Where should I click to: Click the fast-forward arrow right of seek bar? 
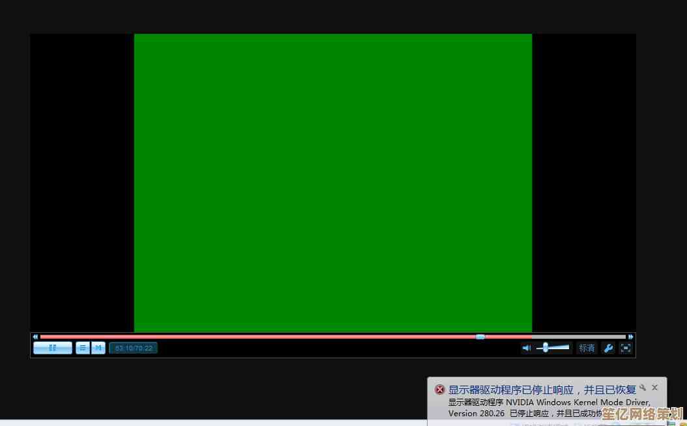[x=630, y=337]
